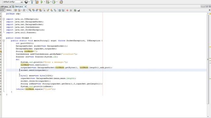Click the 'package udp;' line
Image resolution: width=211 pixels, height=118 pixels.
[x=13, y=14]
